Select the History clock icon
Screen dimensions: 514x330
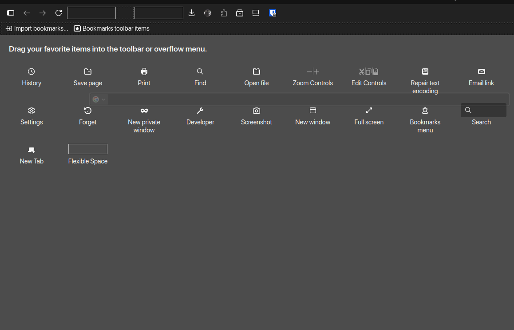coord(32,72)
